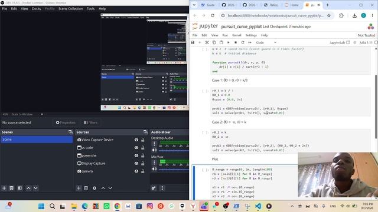378x212 pixels.
Task: Pop out the Scenes dock
Action: [x=70, y=132]
